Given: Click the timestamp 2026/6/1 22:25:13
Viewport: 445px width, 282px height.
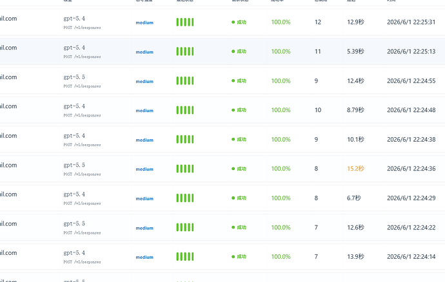Looking at the screenshot, I should point(411,52).
